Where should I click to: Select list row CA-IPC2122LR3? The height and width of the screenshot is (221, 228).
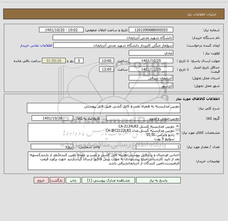point(140,131)
